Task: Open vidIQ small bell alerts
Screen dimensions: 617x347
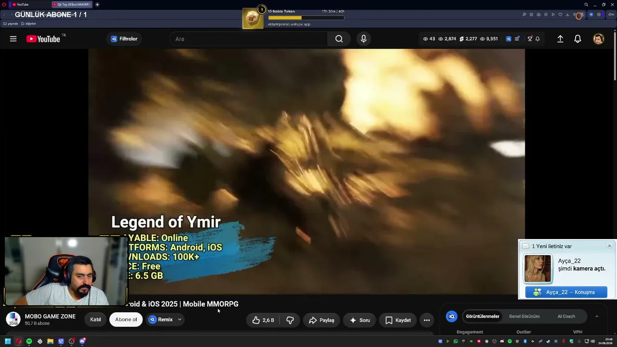Action: (537, 39)
